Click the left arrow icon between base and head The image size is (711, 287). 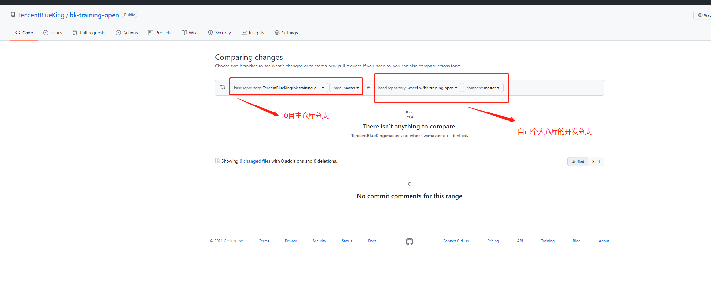click(369, 88)
